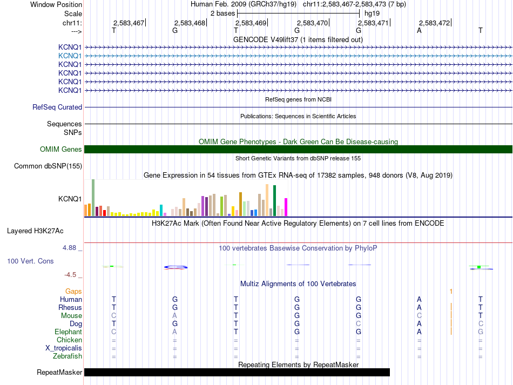Screen dimensions: 513x385
Task: Click the KCNQ1 label beside GTEx chart
Action: 70,199
